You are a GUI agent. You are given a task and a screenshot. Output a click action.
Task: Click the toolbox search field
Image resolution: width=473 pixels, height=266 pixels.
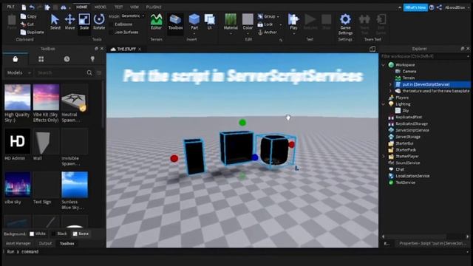coord(61,72)
